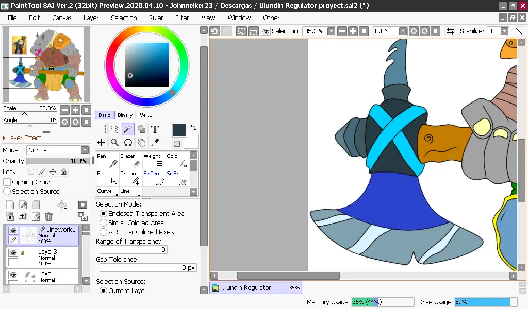Create a new linework layer
Viewport: 528px width, 309px height.
click(x=23, y=205)
